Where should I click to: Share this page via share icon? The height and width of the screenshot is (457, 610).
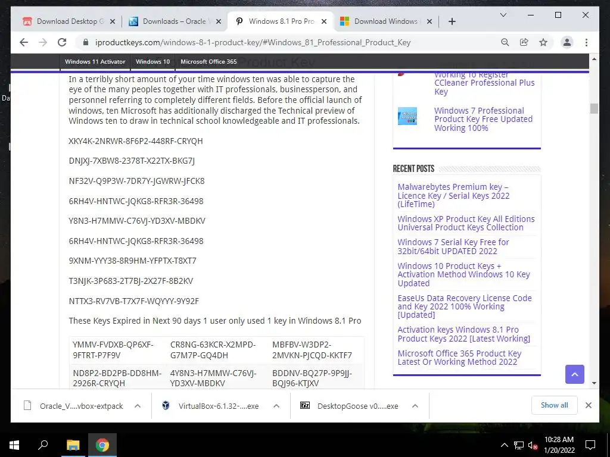524,42
